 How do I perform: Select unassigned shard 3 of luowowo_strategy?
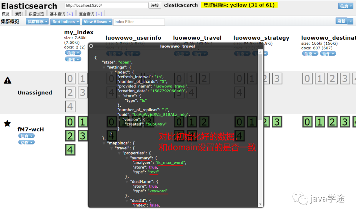tap(277, 79)
